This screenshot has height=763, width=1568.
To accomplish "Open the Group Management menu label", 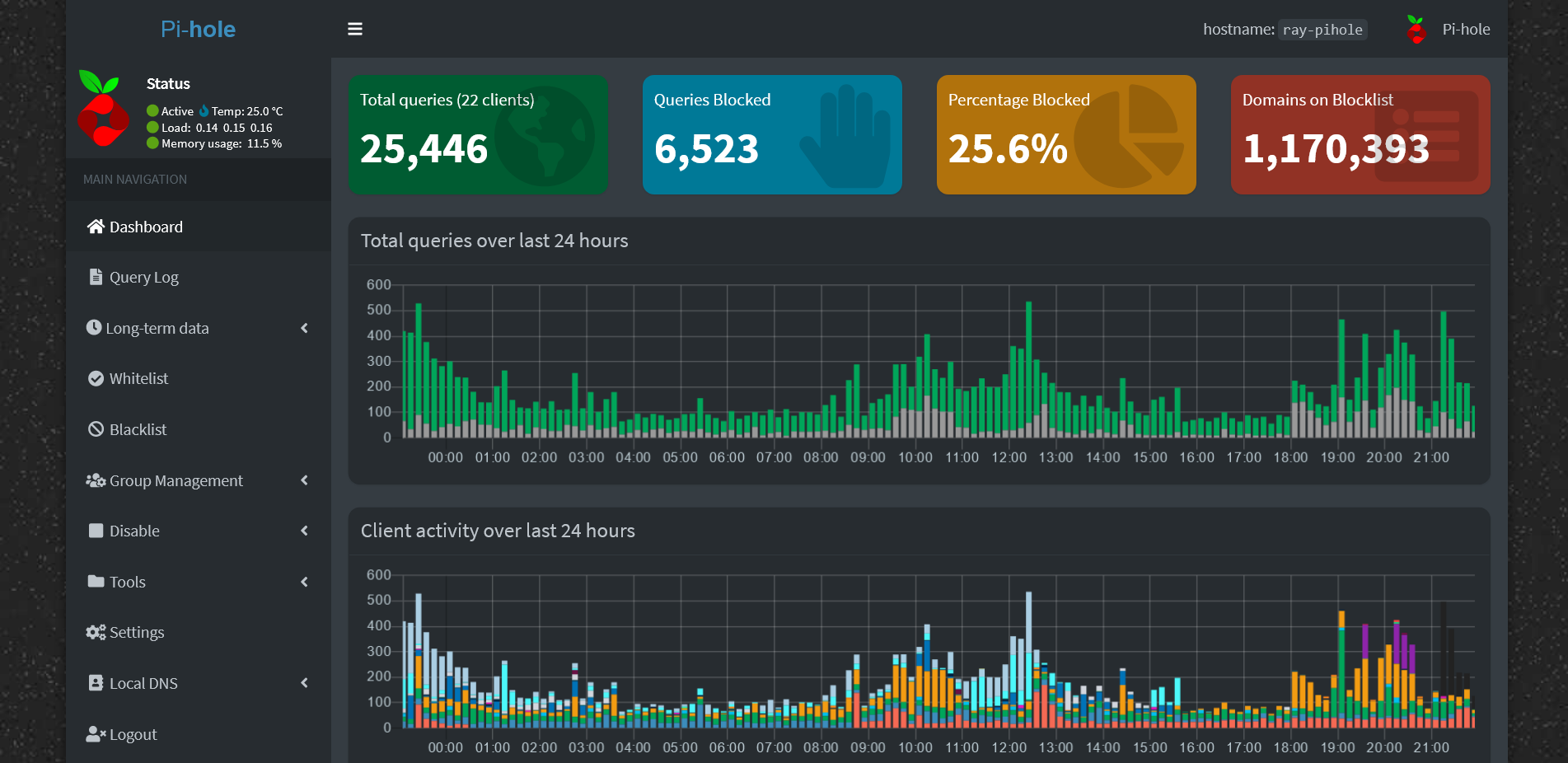I will [x=176, y=480].
